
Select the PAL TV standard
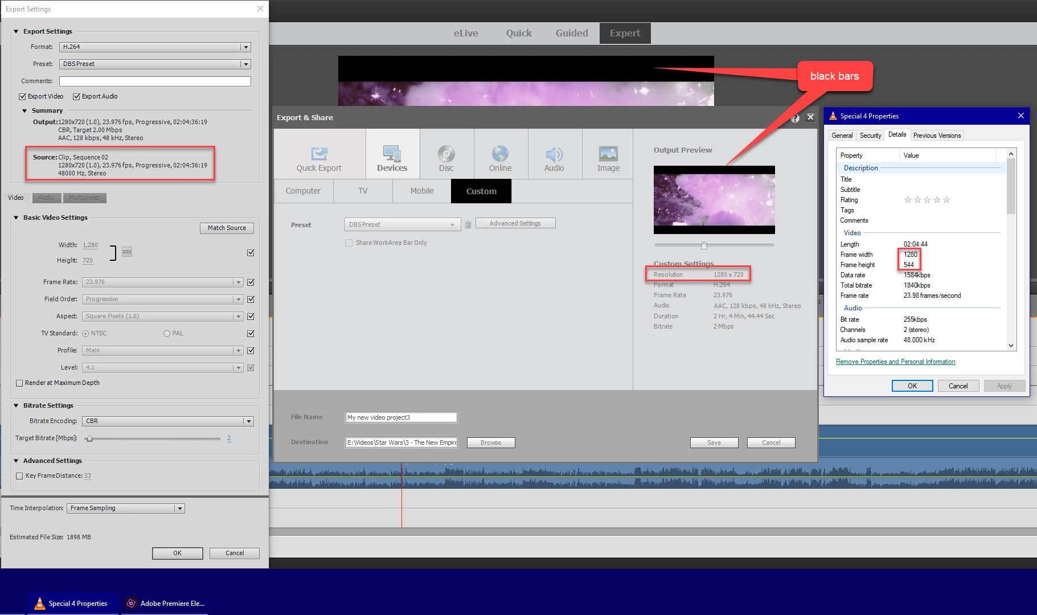(x=167, y=334)
